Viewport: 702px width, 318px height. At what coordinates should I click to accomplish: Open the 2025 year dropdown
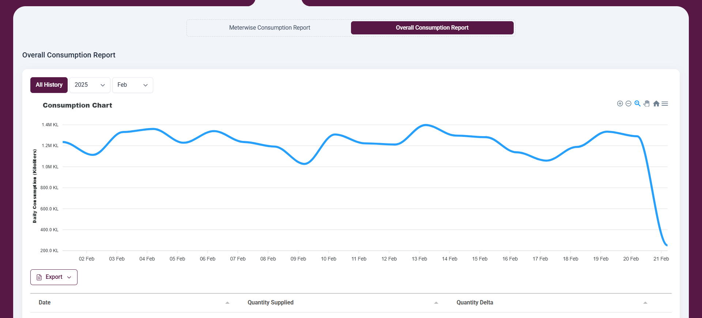pyautogui.click(x=90, y=85)
